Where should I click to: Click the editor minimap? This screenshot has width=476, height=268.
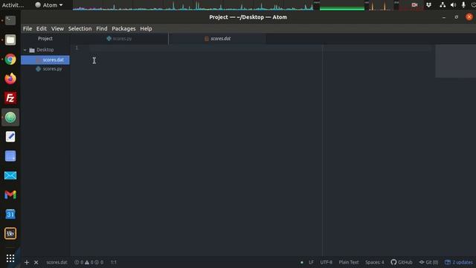coord(455,61)
